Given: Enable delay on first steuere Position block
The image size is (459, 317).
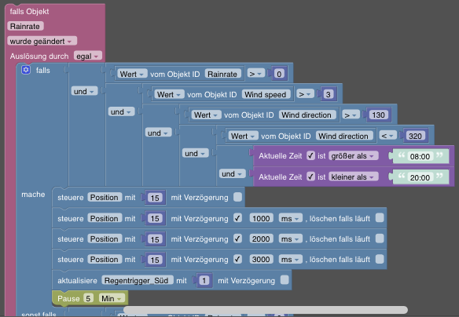Looking at the screenshot, I should click(x=237, y=197).
